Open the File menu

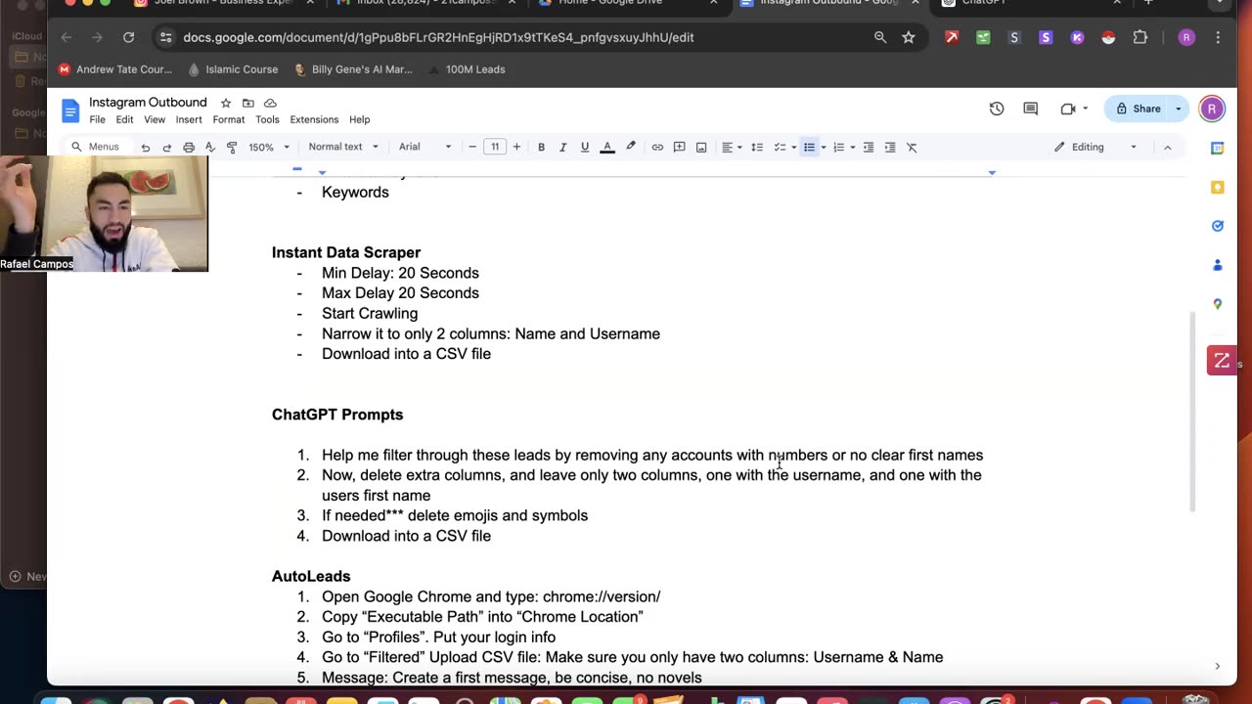98,120
